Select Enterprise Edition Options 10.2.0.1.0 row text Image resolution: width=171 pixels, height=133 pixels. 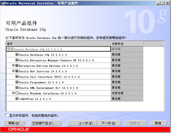pos(48,66)
